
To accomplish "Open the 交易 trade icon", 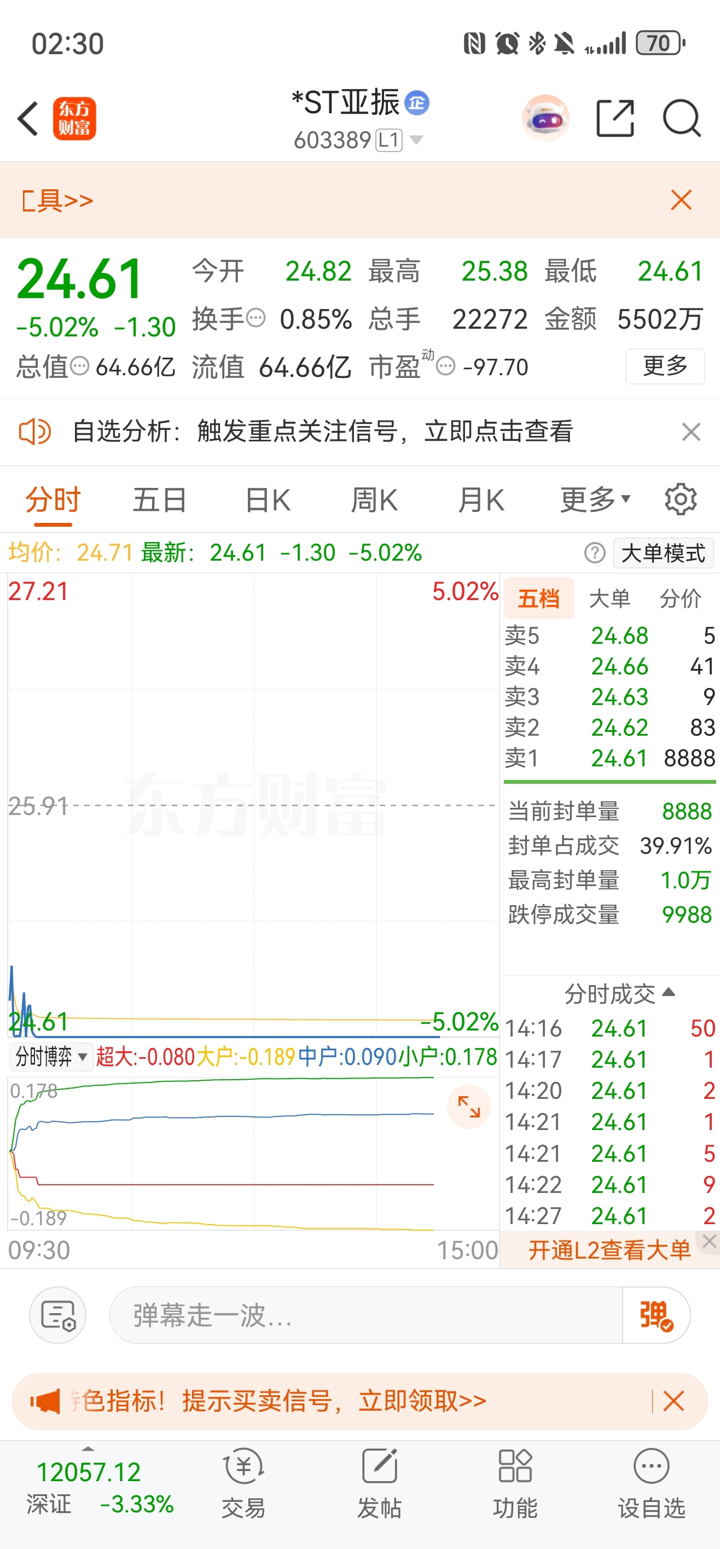I will [243, 1483].
